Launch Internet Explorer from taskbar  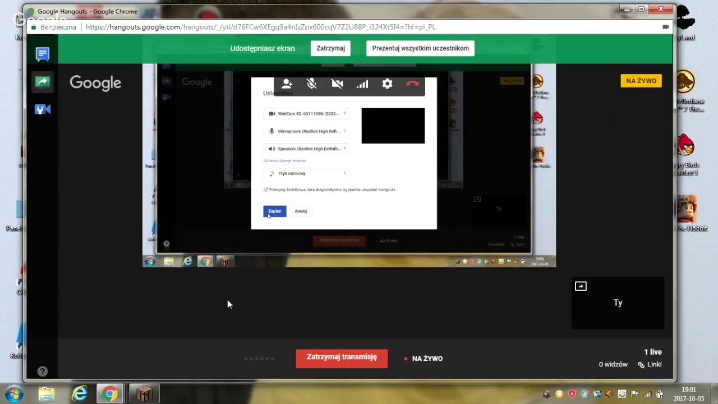click(79, 394)
